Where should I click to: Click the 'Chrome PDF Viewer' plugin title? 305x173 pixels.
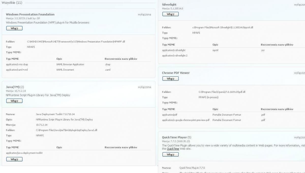click(x=176, y=73)
